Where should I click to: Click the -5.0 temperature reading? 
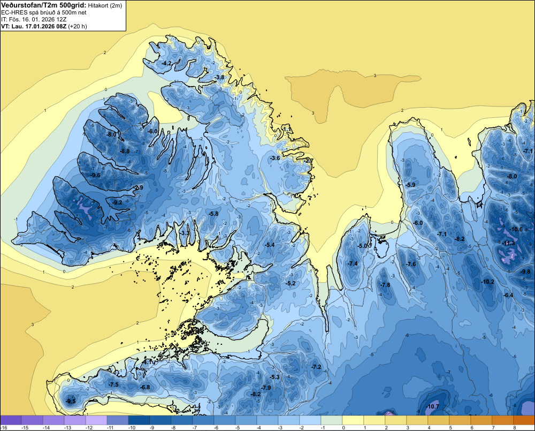coord(362,246)
